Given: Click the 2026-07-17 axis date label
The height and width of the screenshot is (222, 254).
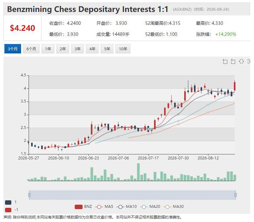Looking at the screenshot, I should tap(148, 158).
